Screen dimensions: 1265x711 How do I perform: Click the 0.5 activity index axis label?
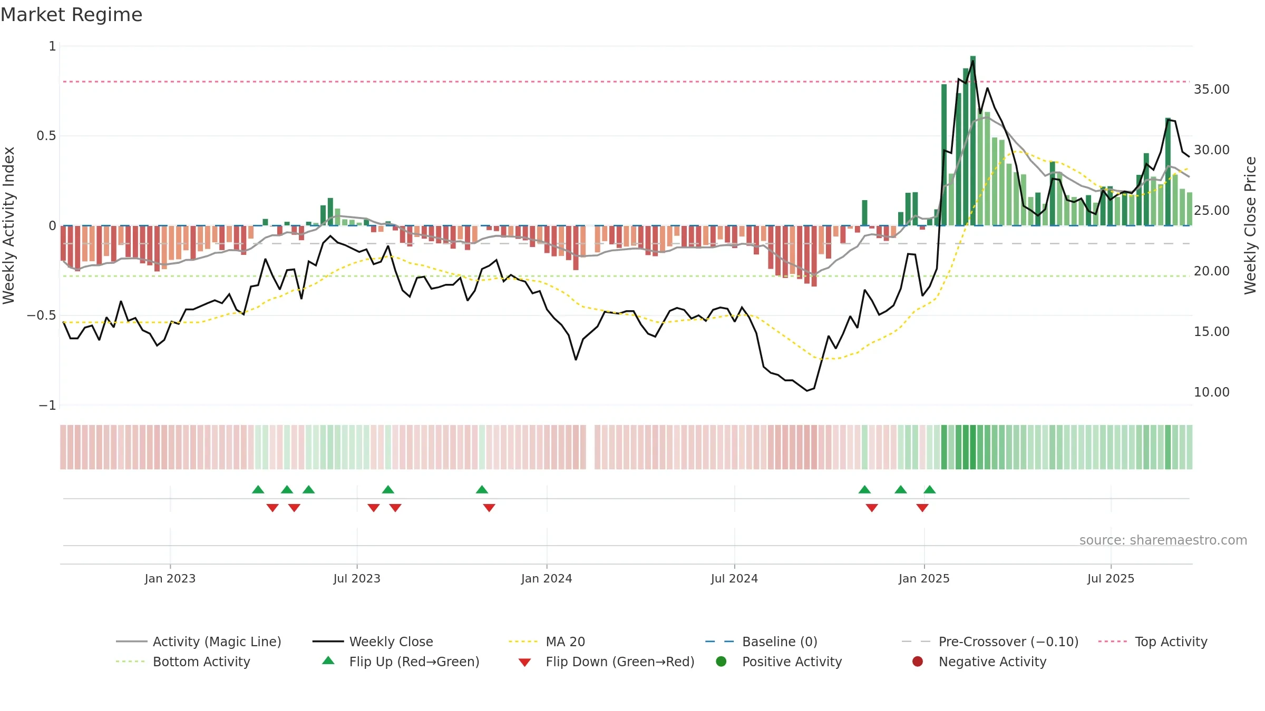[46, 136]
